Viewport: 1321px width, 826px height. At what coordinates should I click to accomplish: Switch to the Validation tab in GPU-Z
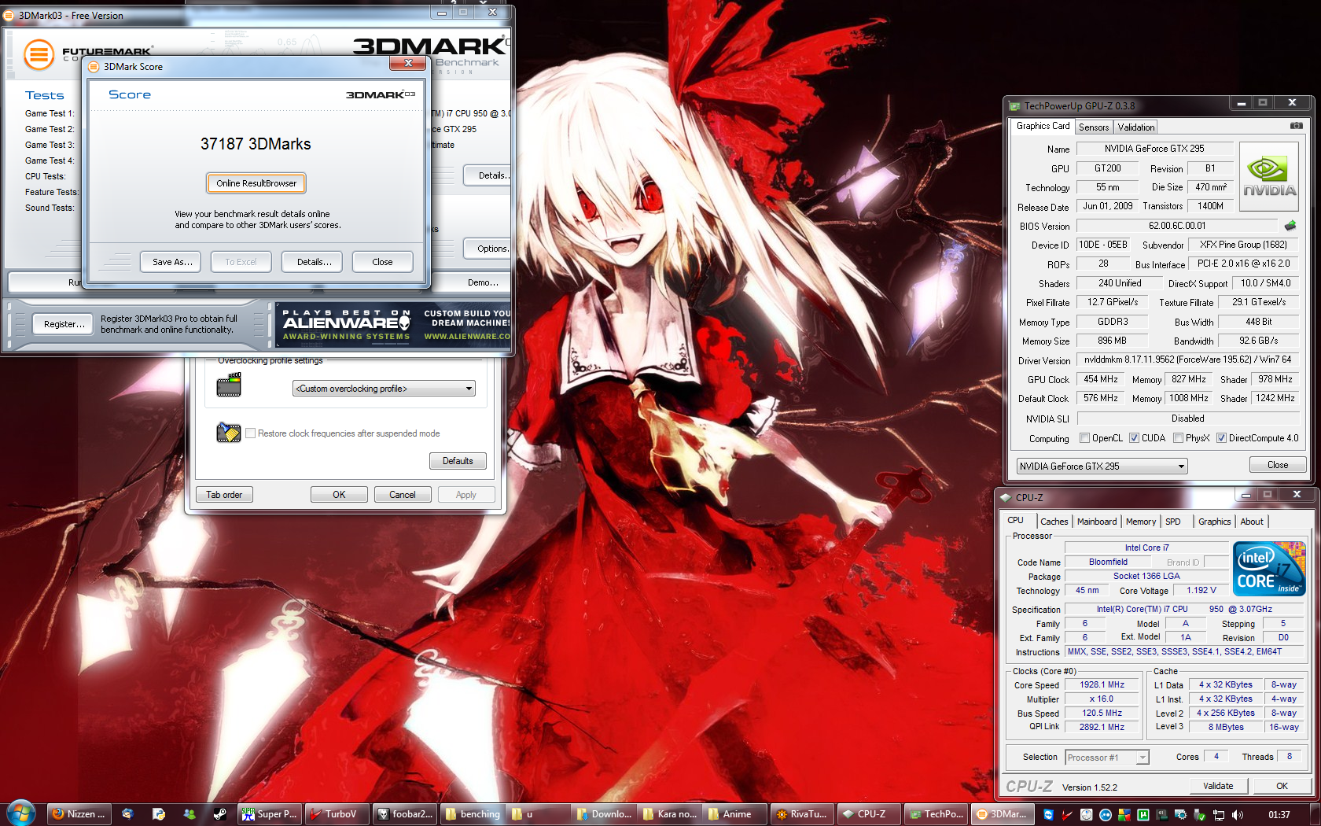1136,127
